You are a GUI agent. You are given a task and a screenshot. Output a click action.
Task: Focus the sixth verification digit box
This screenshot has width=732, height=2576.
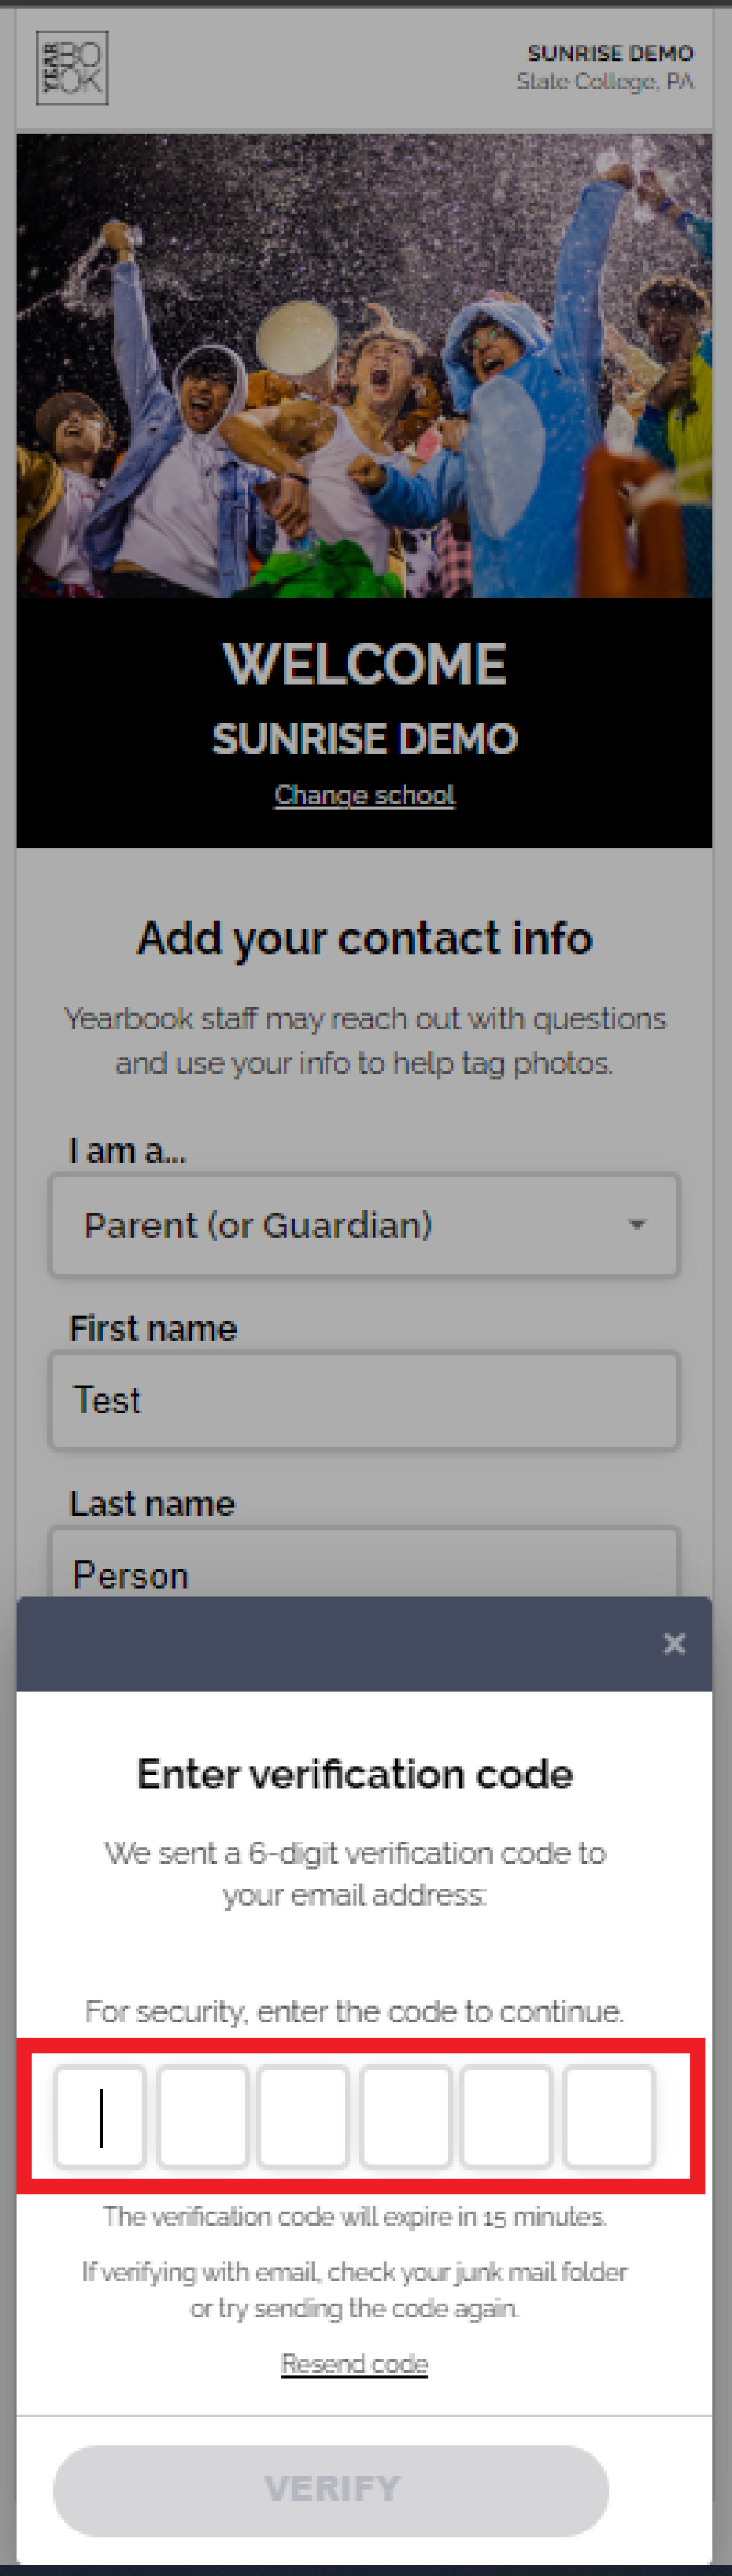coord(609,2117)
